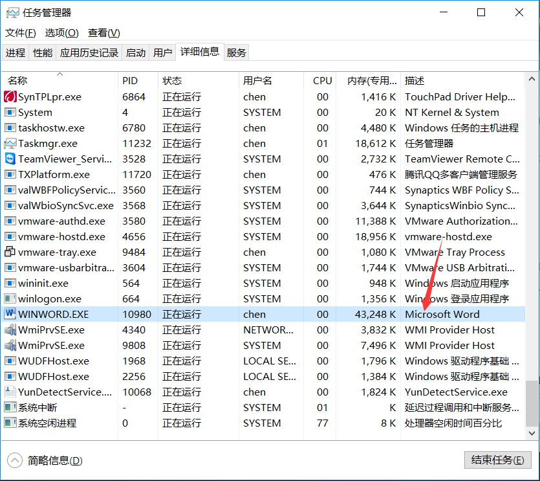Click the WINWORD.EXE Word icon

coord(10,315)
